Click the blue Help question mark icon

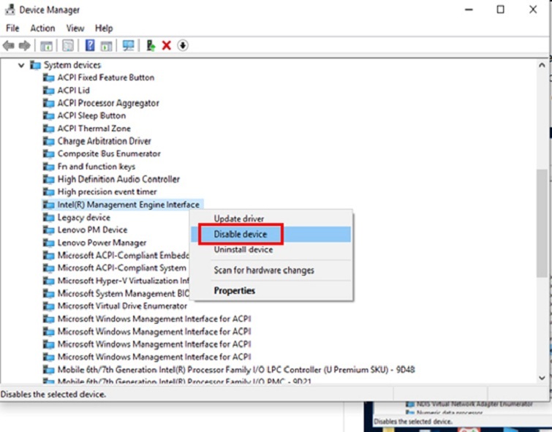coord(90,45)
